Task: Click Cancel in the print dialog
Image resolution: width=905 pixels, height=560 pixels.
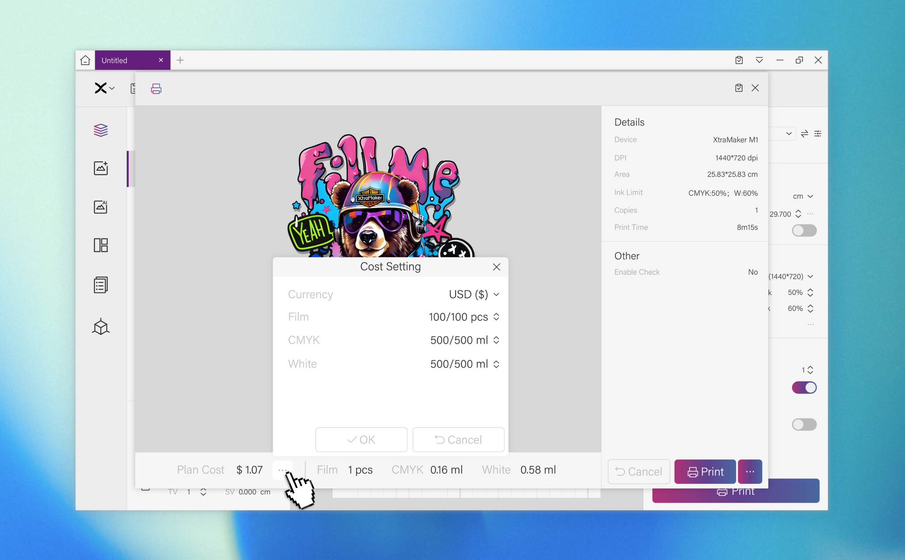Action: (x=639, y=472)
